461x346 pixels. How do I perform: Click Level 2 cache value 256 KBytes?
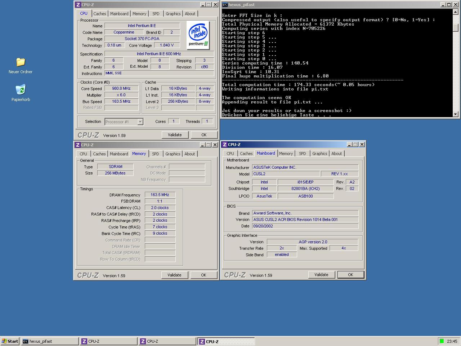pos(178,101)
